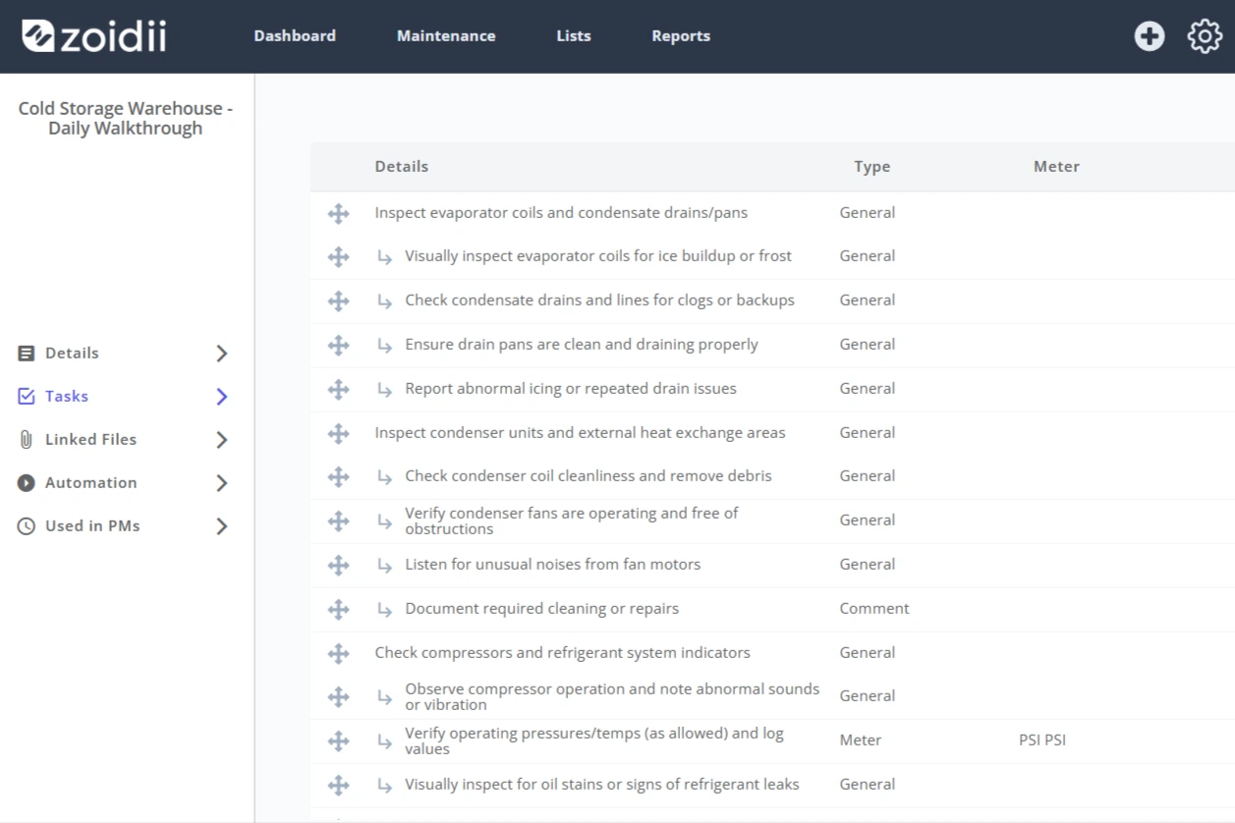
Task: Click the Used in PMs clock icon
Action: 27,526
